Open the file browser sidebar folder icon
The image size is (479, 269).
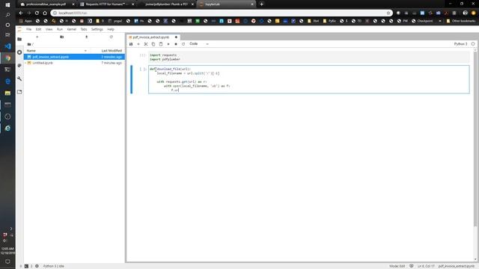coord(19,39)
